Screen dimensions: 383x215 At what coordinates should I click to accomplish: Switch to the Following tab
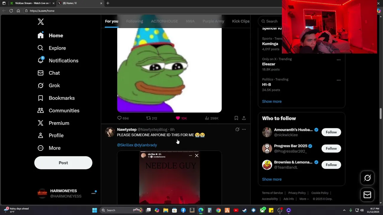135,21
